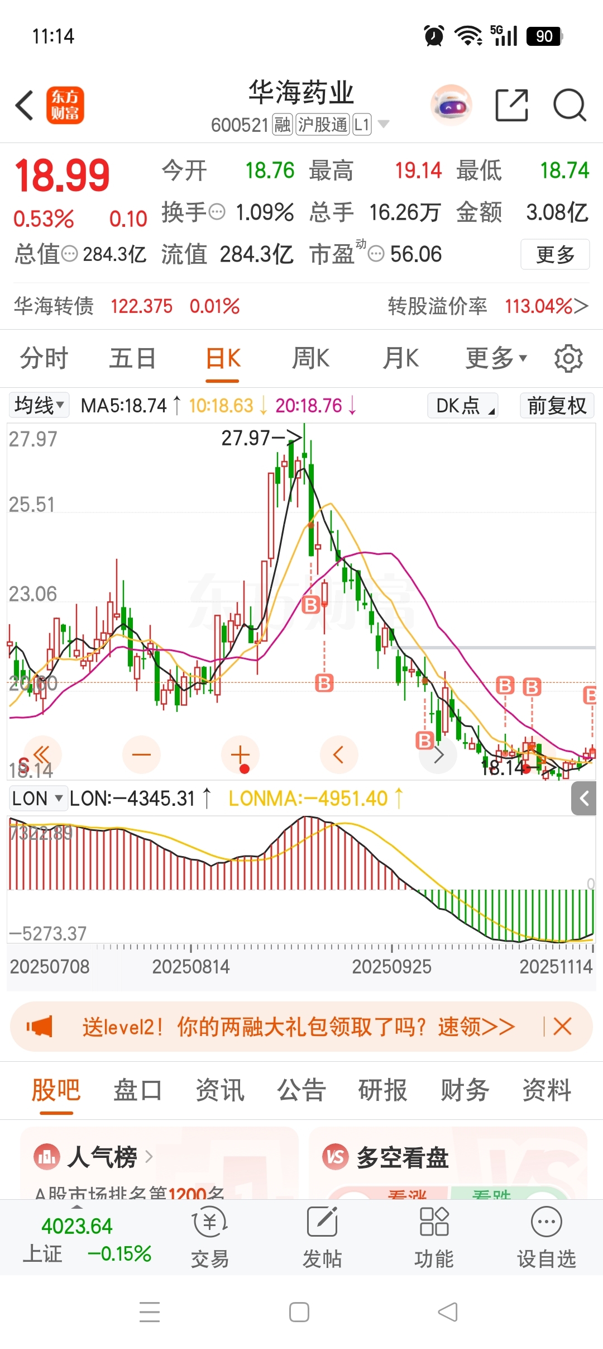Open 上证 index quote at bottom
603x1349 pixels.
[x=87, y=1239]
